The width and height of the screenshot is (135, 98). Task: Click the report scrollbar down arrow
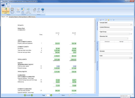point(95,93)
